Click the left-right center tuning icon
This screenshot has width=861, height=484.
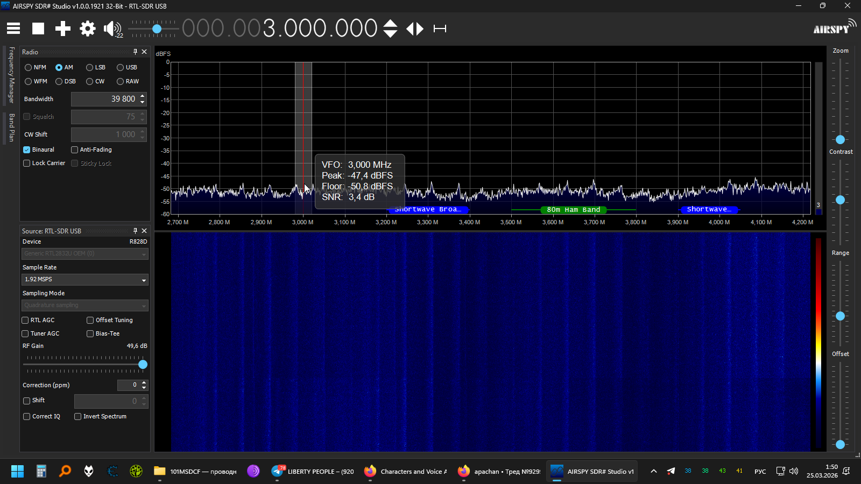tap(415, 29)
